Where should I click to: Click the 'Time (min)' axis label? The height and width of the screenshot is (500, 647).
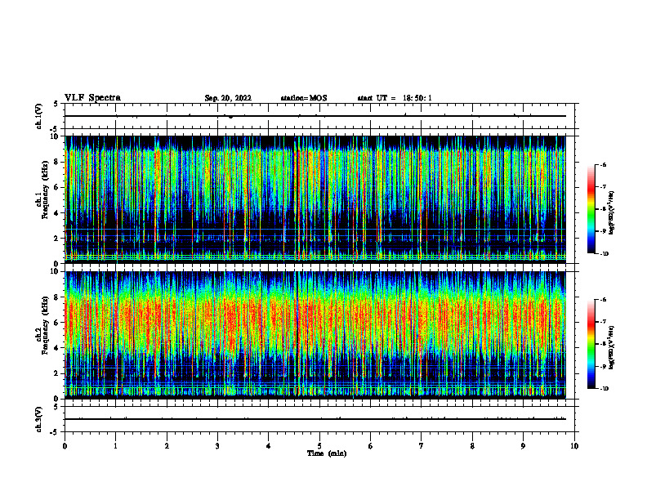pyautogui.click(x=327, y=453)
